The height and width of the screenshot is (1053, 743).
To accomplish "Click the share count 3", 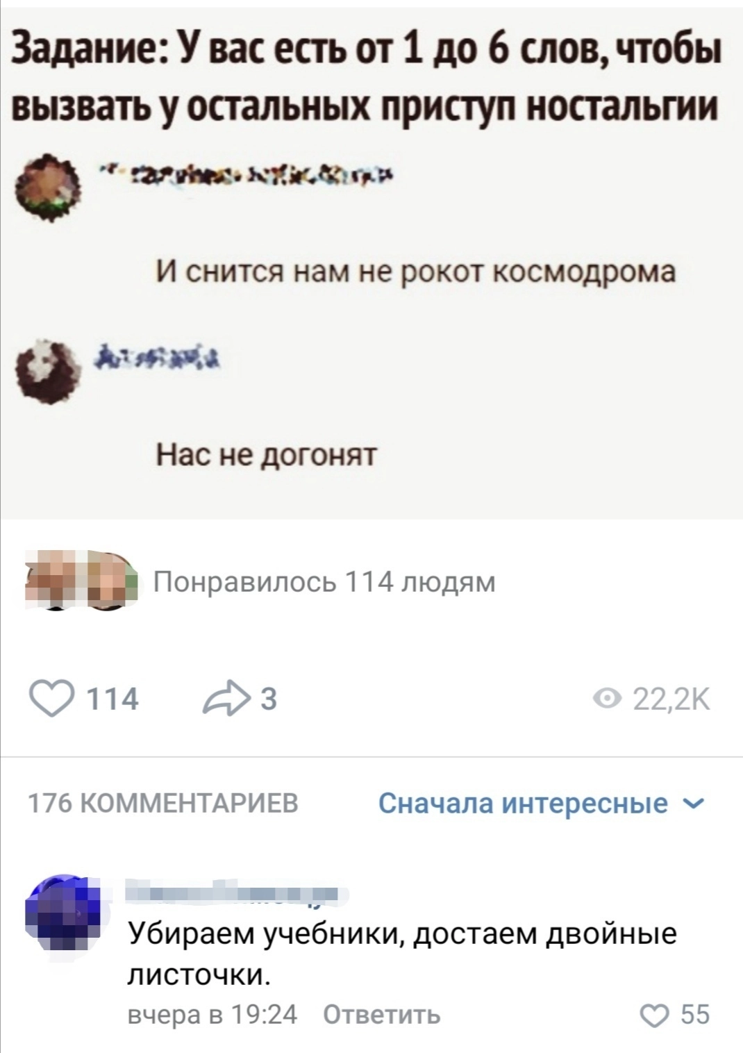I will click(x=268, y=699).
